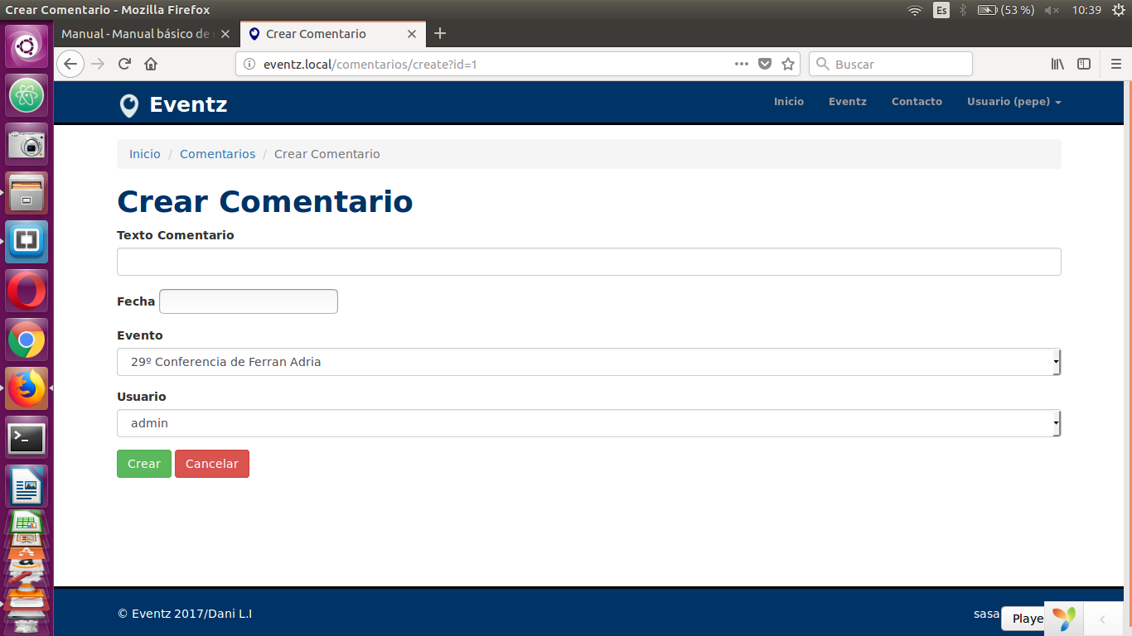The height and width of the screenshot is (636, 1132).
Task: Click the Eventz brand title link
Action: 188,105
